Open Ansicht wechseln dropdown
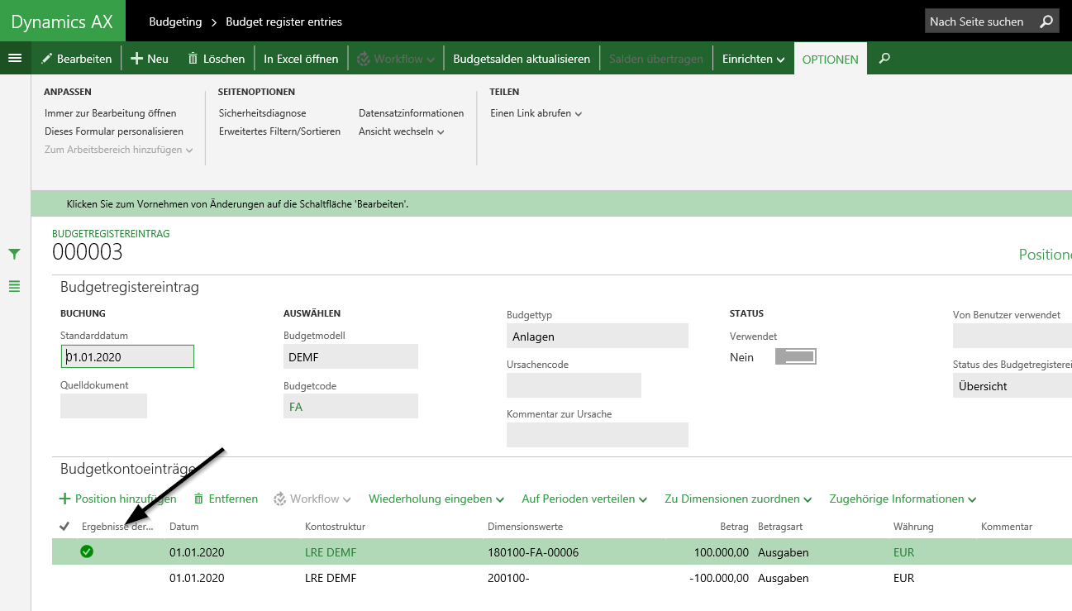Viewport: 1072px width, 611px height. 401,131
